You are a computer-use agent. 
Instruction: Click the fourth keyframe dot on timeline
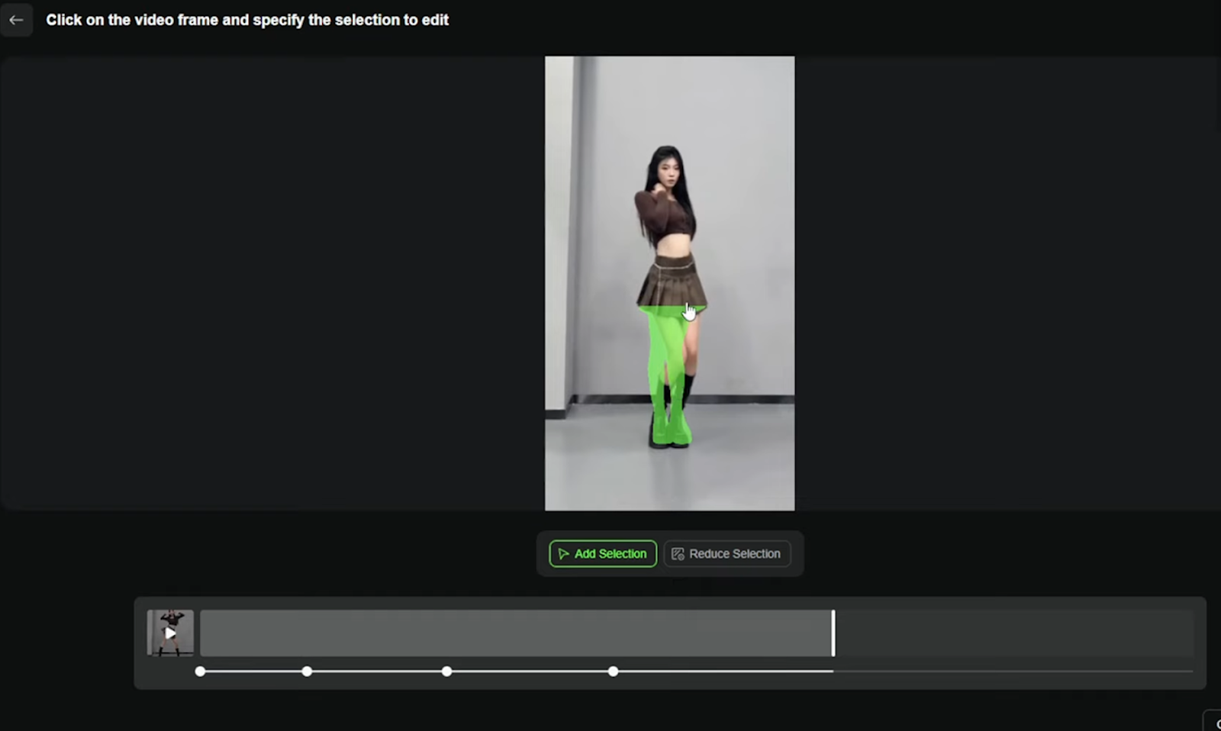point(613,671)
